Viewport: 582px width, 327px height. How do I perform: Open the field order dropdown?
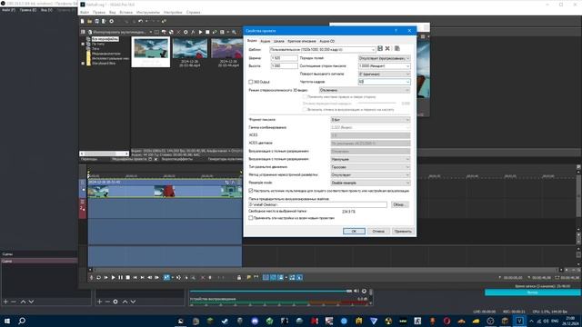pos(384,58)
